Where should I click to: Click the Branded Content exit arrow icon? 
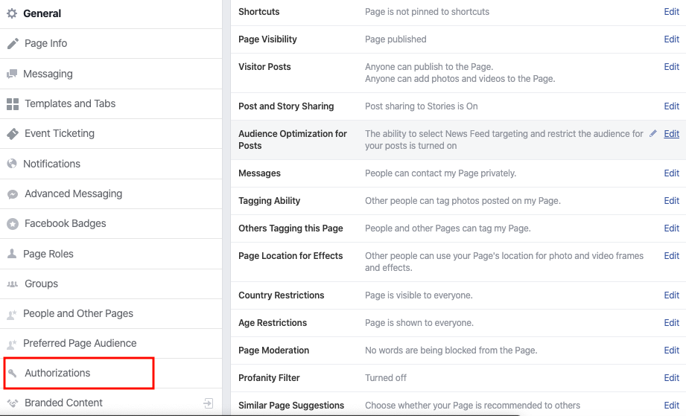209,403
